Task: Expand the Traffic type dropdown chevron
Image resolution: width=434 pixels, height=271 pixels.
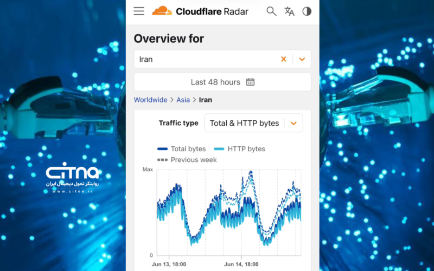Action: click(293, 123)
